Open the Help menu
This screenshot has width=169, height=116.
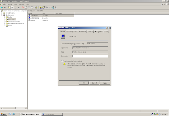[27, 4]
